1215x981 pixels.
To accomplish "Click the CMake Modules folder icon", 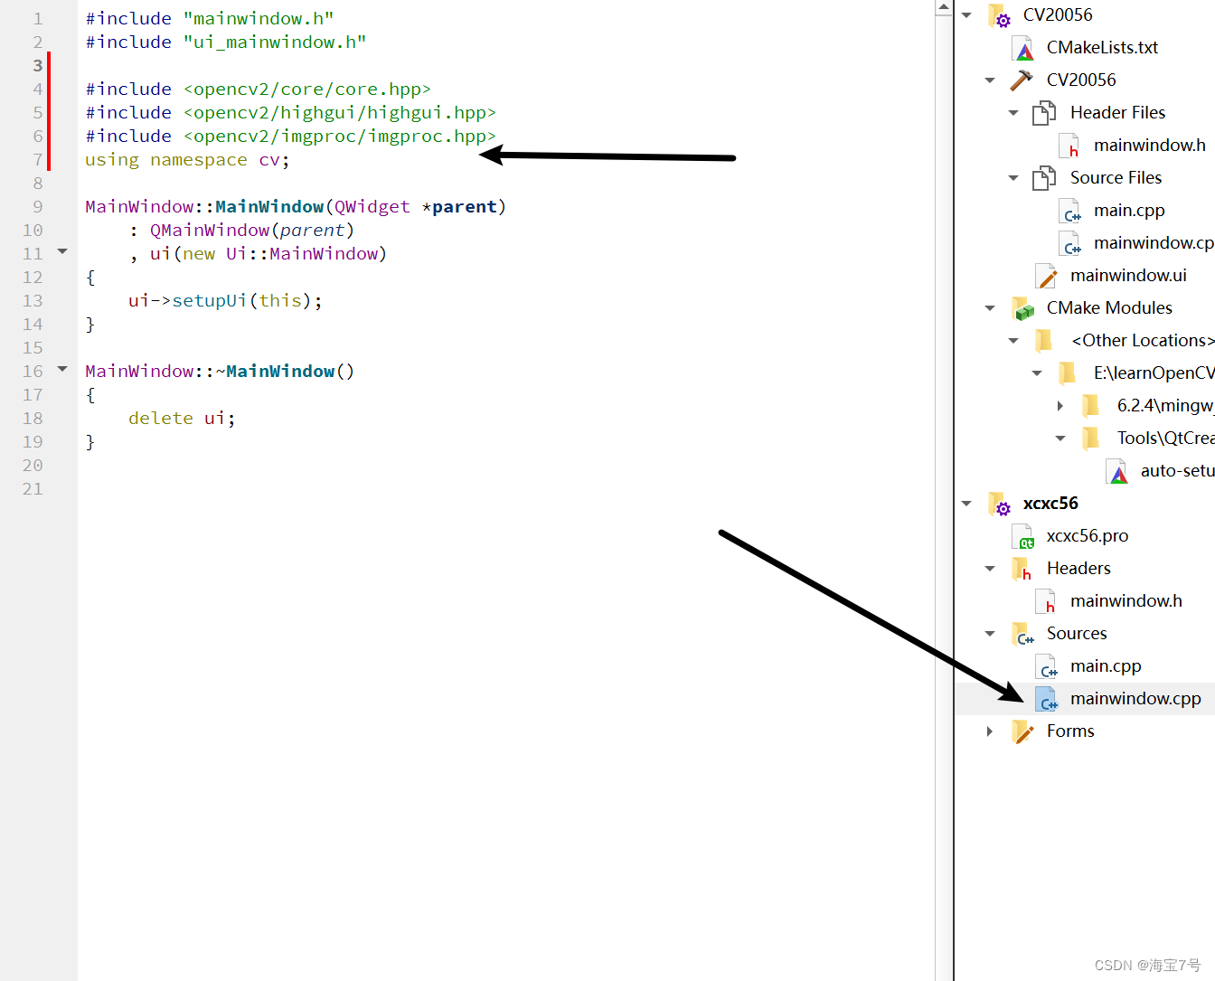I will click(x=1022, y=308).
